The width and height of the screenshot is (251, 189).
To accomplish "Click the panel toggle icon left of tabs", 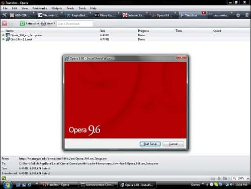I will (4, 15).
